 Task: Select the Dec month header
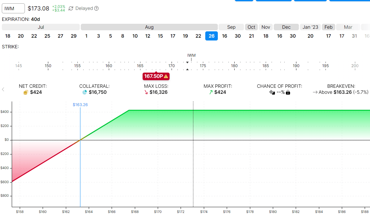click(286, 27)
